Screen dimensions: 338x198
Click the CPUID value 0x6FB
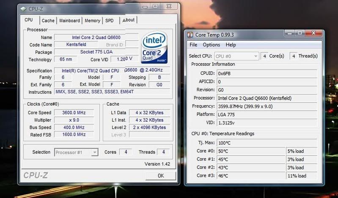[267, 73]
